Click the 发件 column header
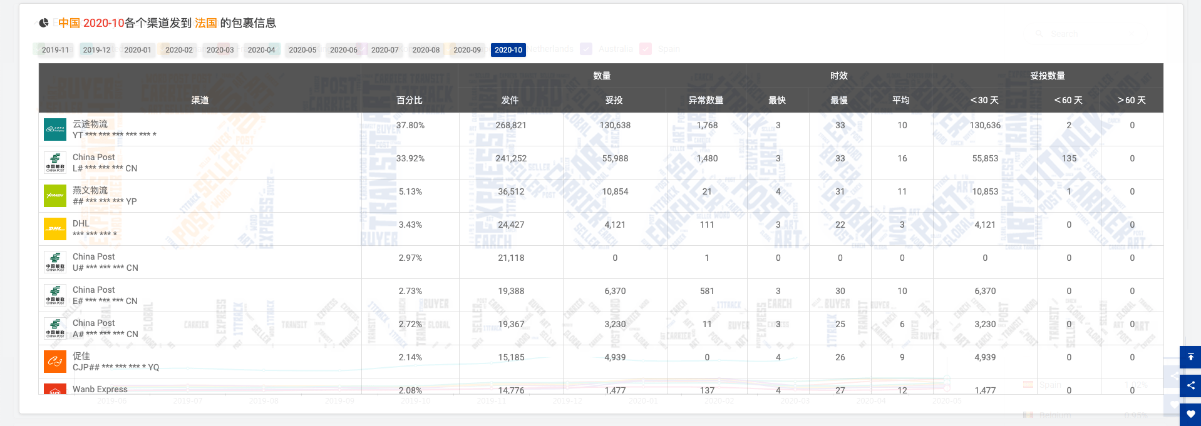The height and width of the screenshot is (426, 1201). coord(510,100)
